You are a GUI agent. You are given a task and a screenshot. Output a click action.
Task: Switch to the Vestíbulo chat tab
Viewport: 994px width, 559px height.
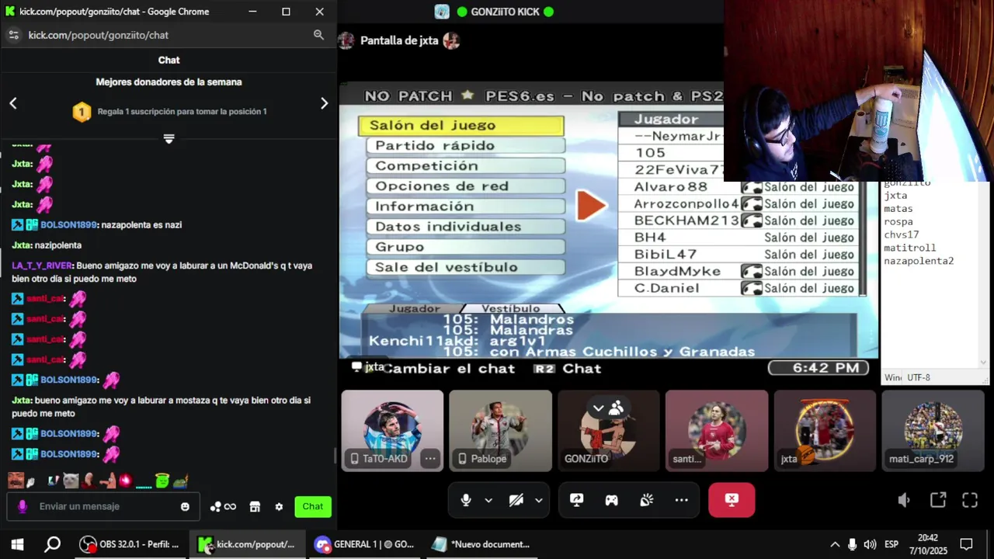pos(511,308)
